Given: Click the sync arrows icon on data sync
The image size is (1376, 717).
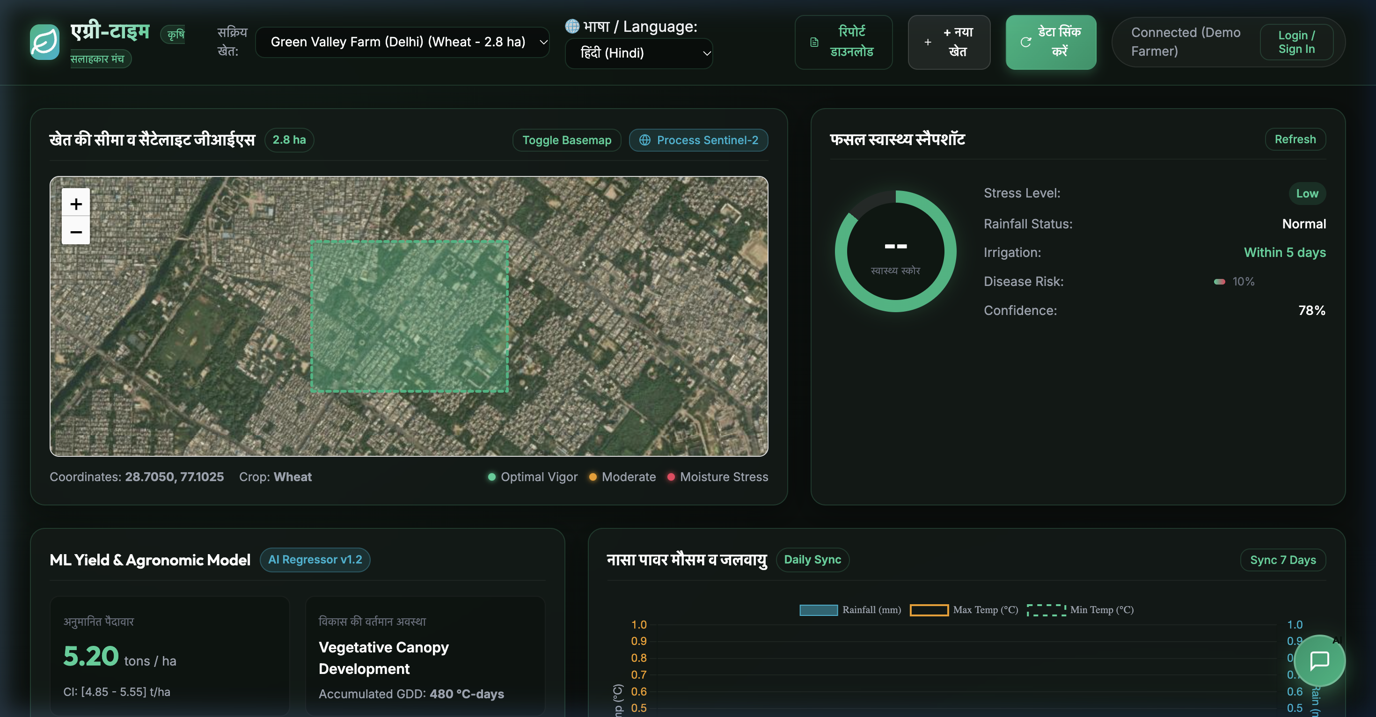Looking at the screenshot, I should tap(1025, 42).
